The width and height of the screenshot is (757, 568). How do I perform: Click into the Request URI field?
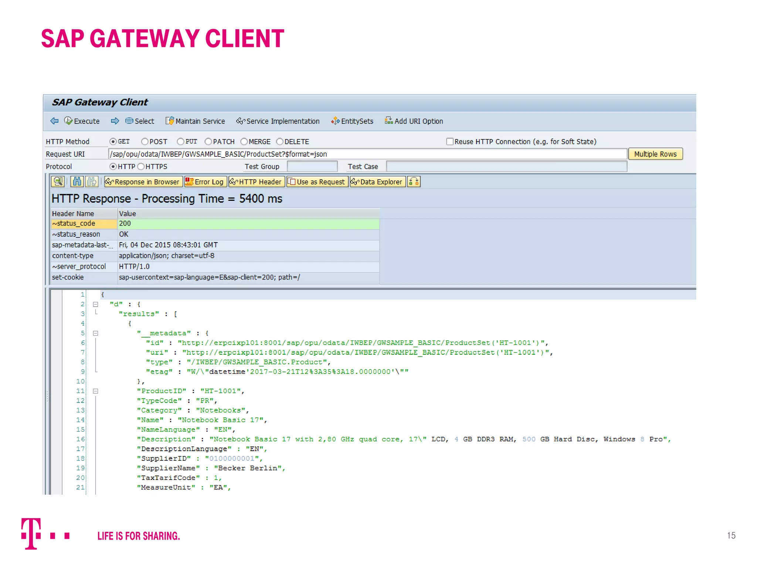click(x=367, y=154)
